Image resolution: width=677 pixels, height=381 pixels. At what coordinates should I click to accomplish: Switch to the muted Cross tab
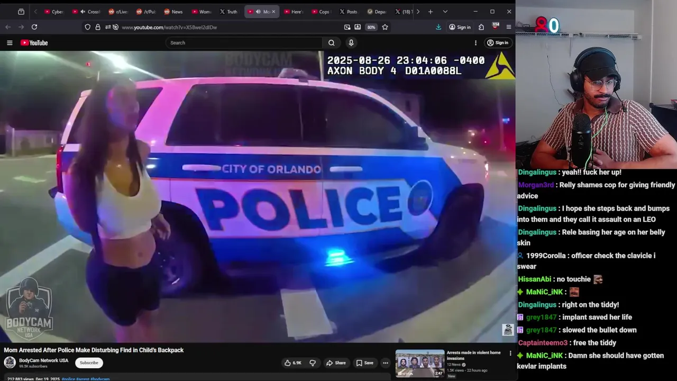pyautogui.click(x=87, y=12)
